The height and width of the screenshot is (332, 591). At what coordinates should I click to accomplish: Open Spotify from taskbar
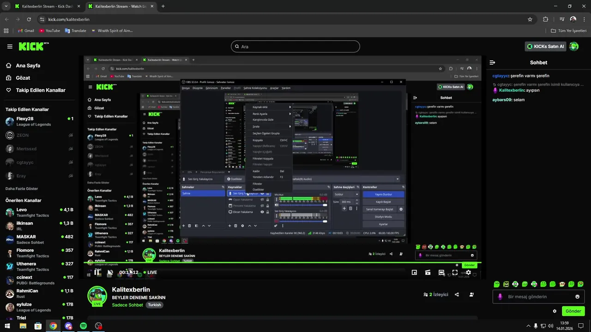[83, 326]
